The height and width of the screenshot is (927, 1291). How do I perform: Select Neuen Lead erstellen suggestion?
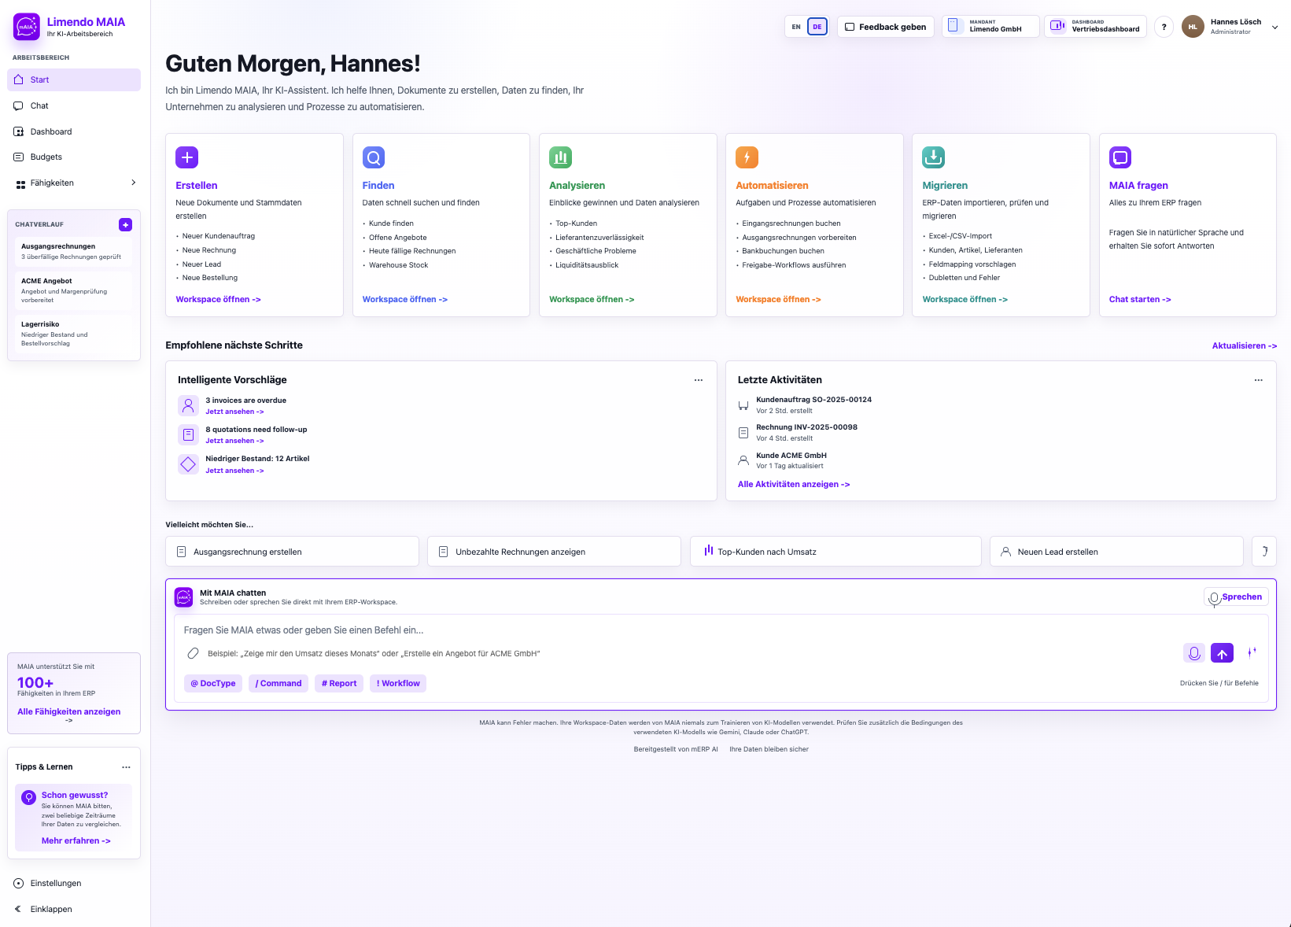(x=1116, y=552)
